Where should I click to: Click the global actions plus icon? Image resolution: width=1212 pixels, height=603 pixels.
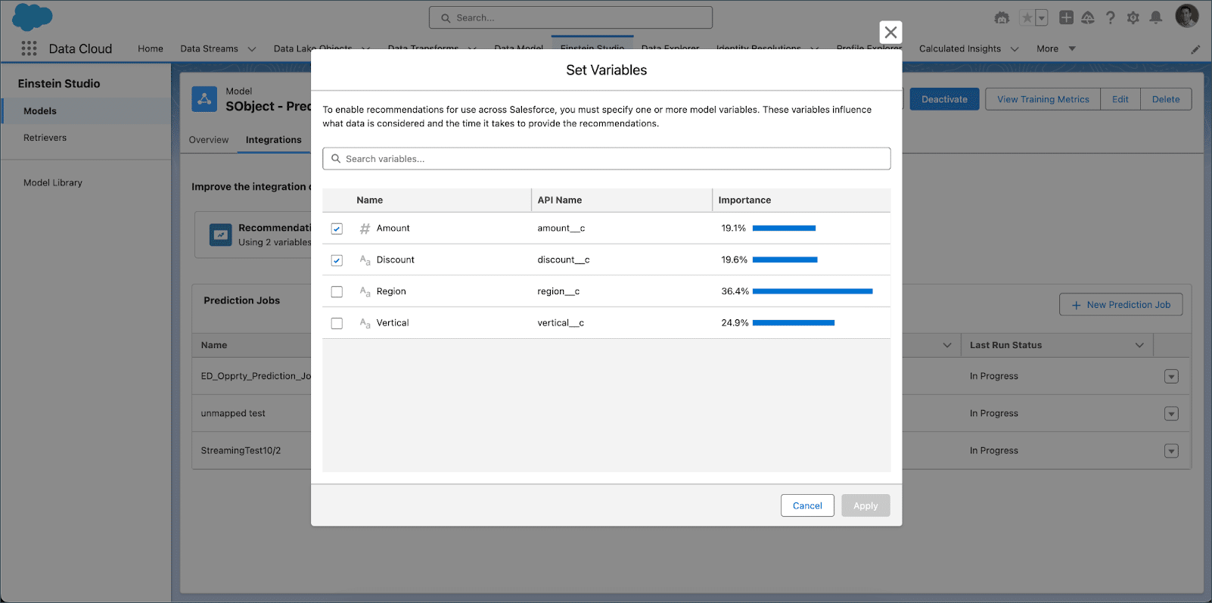point(1066,17)
